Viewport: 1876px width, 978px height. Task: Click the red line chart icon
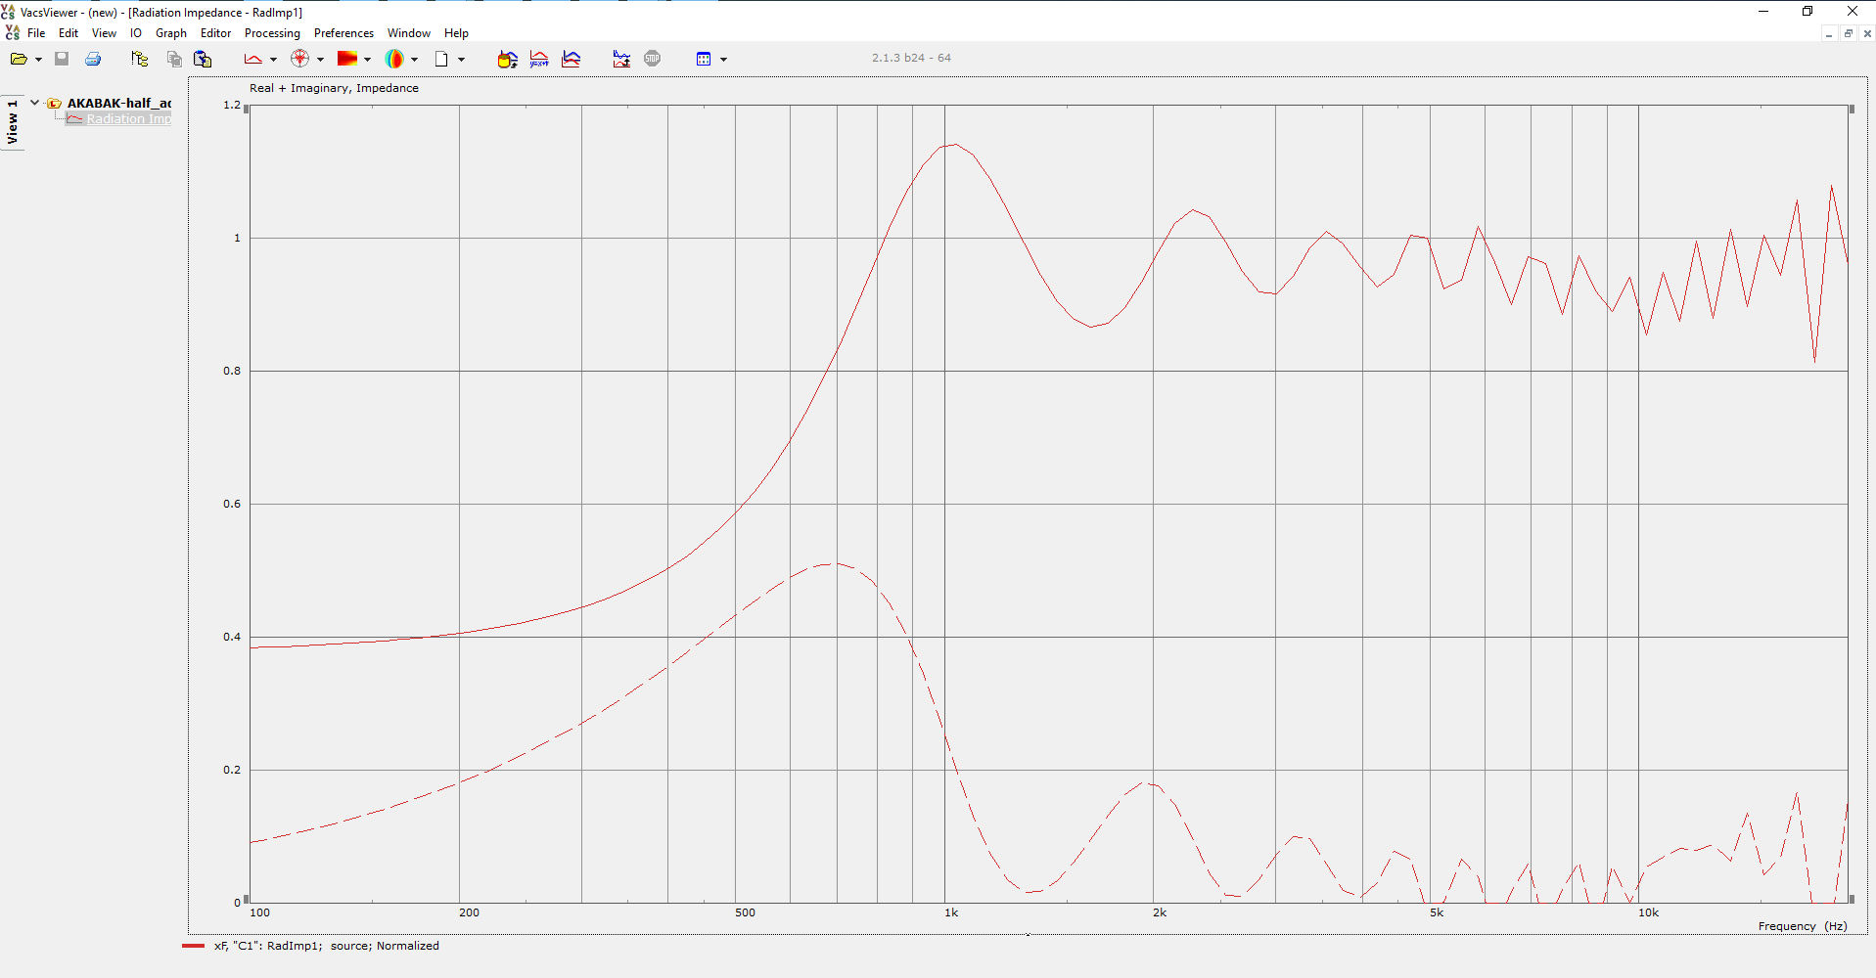click(x=253, y=59)
